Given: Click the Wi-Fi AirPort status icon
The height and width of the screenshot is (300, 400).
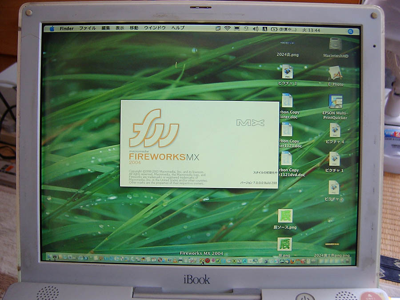Looking at the screenshot, I should click(227, 28).
